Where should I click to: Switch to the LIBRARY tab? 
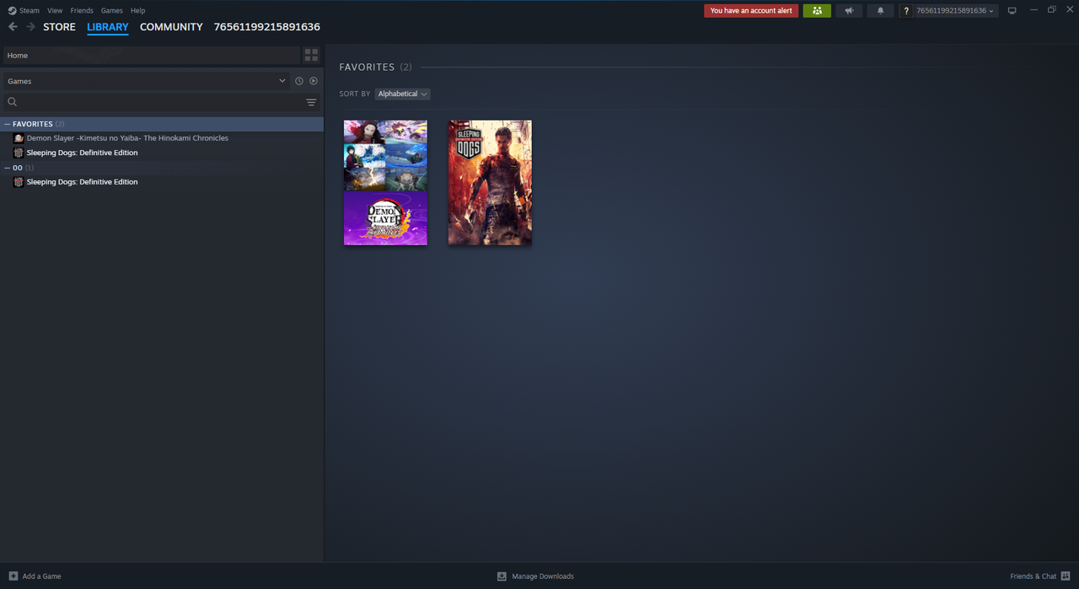108,27
